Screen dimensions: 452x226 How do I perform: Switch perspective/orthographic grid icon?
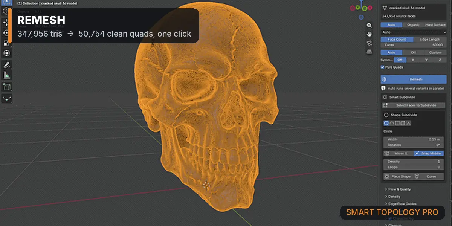(x=370, y=52)
